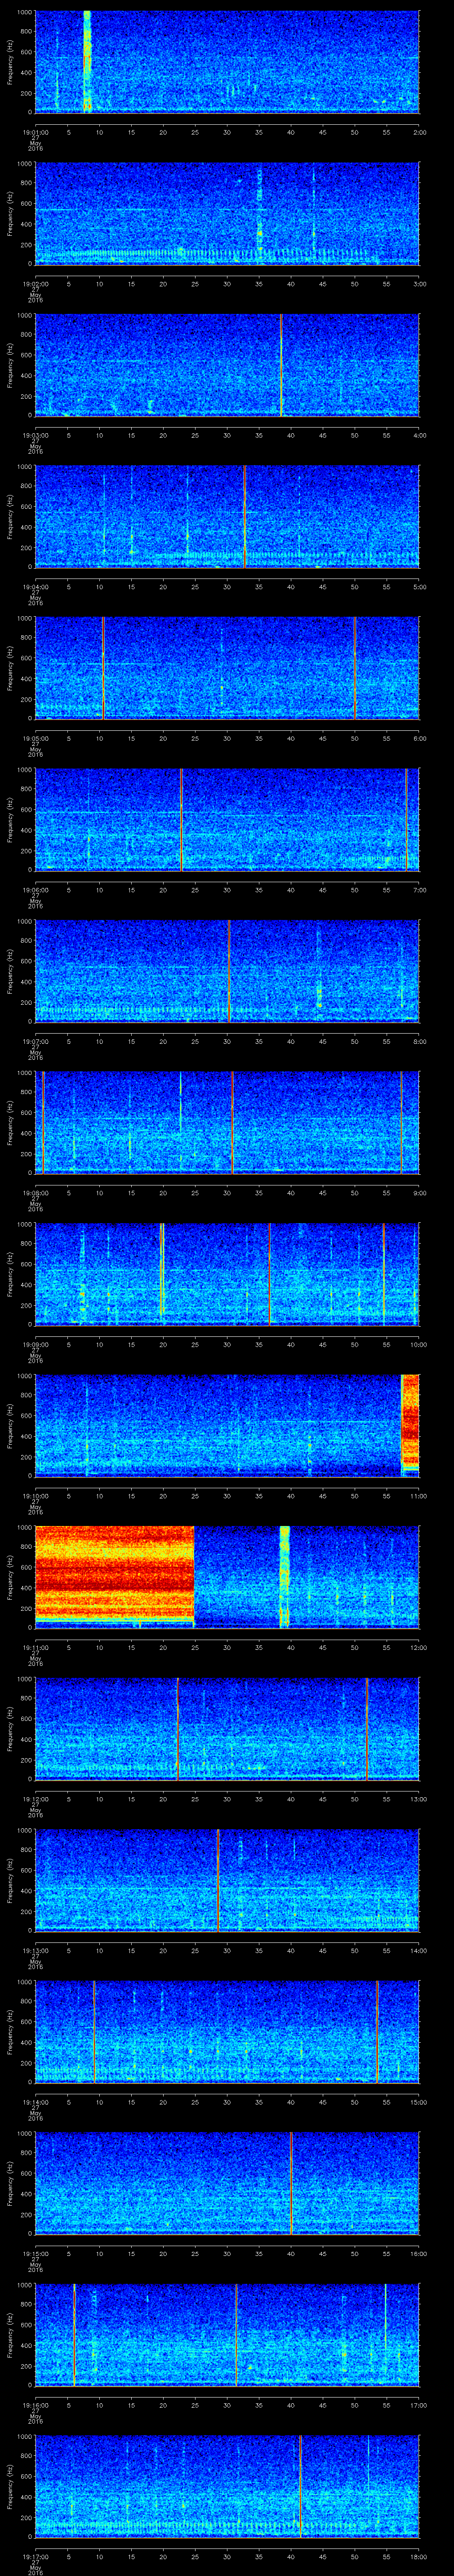Click the 19:17:00 start time label
This screenshot has height=2576, width=454.
[x=35, y=2556]
